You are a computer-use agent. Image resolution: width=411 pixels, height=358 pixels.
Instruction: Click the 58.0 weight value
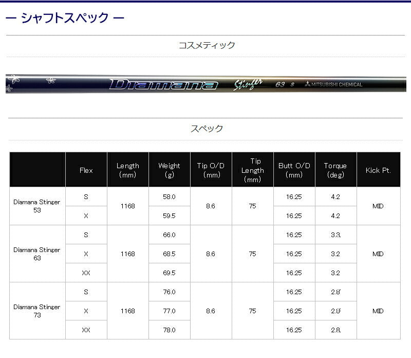tap(170, 197)
